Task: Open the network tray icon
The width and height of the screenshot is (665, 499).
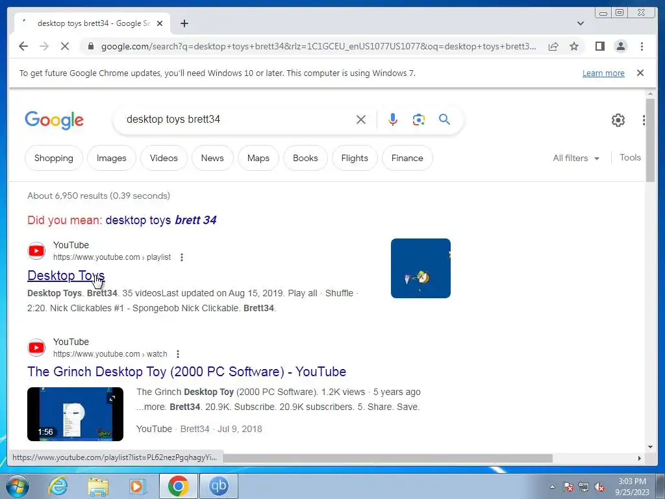Action: [x=584, y=487]
